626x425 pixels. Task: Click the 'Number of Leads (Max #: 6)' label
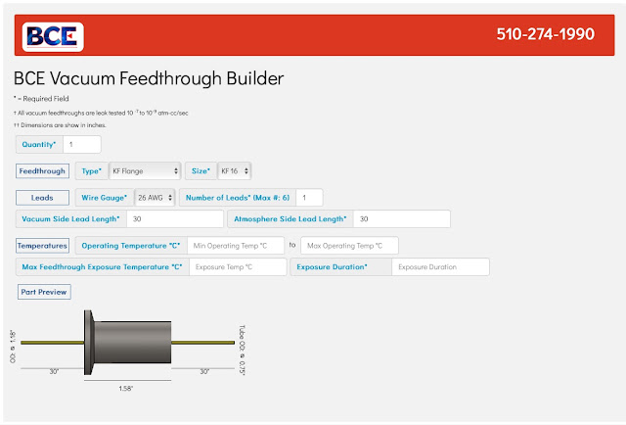click(238, 198)
